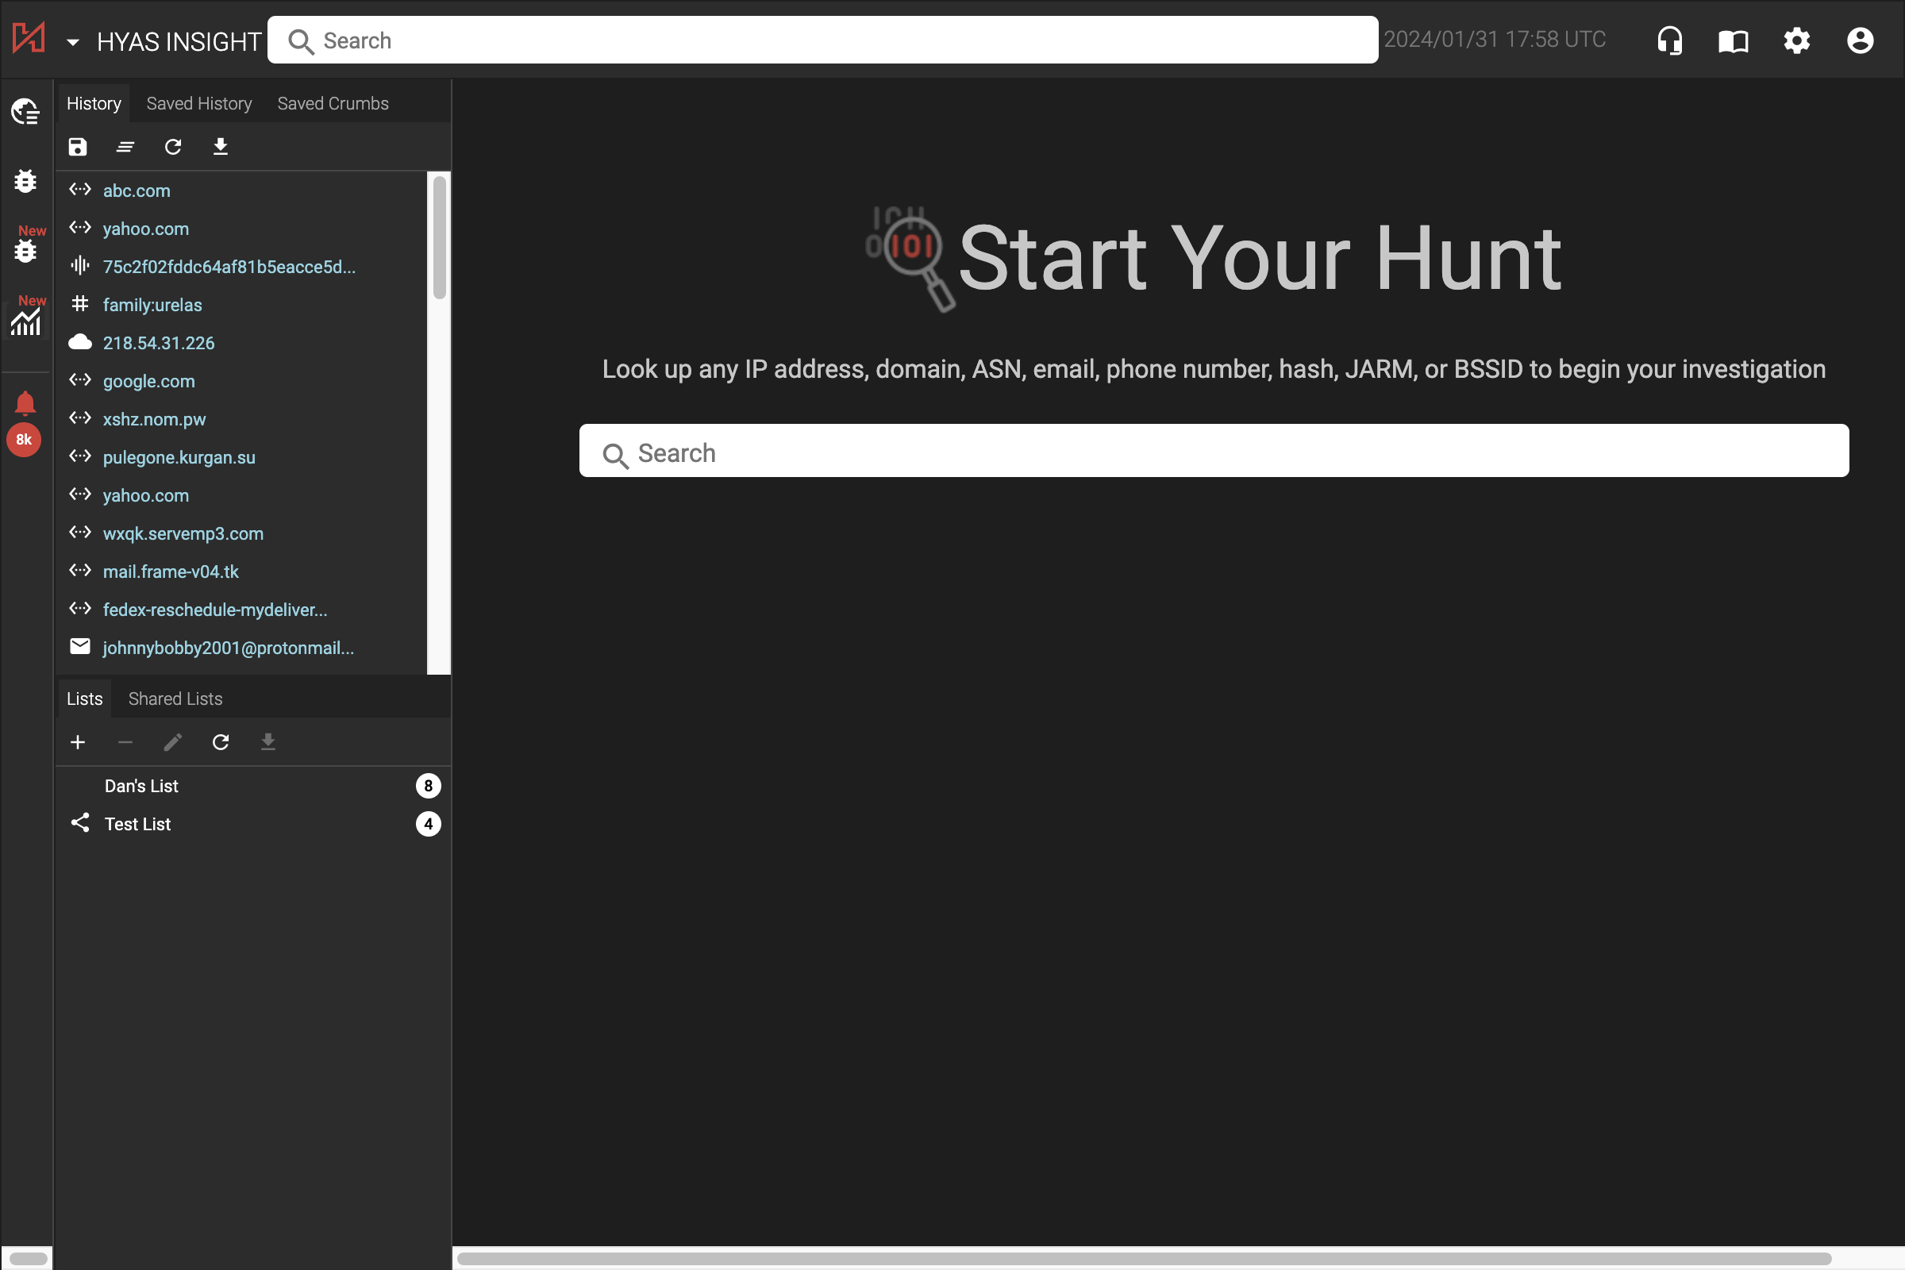Open the 218.54.31.226 history entry

[x=159, y=343]
